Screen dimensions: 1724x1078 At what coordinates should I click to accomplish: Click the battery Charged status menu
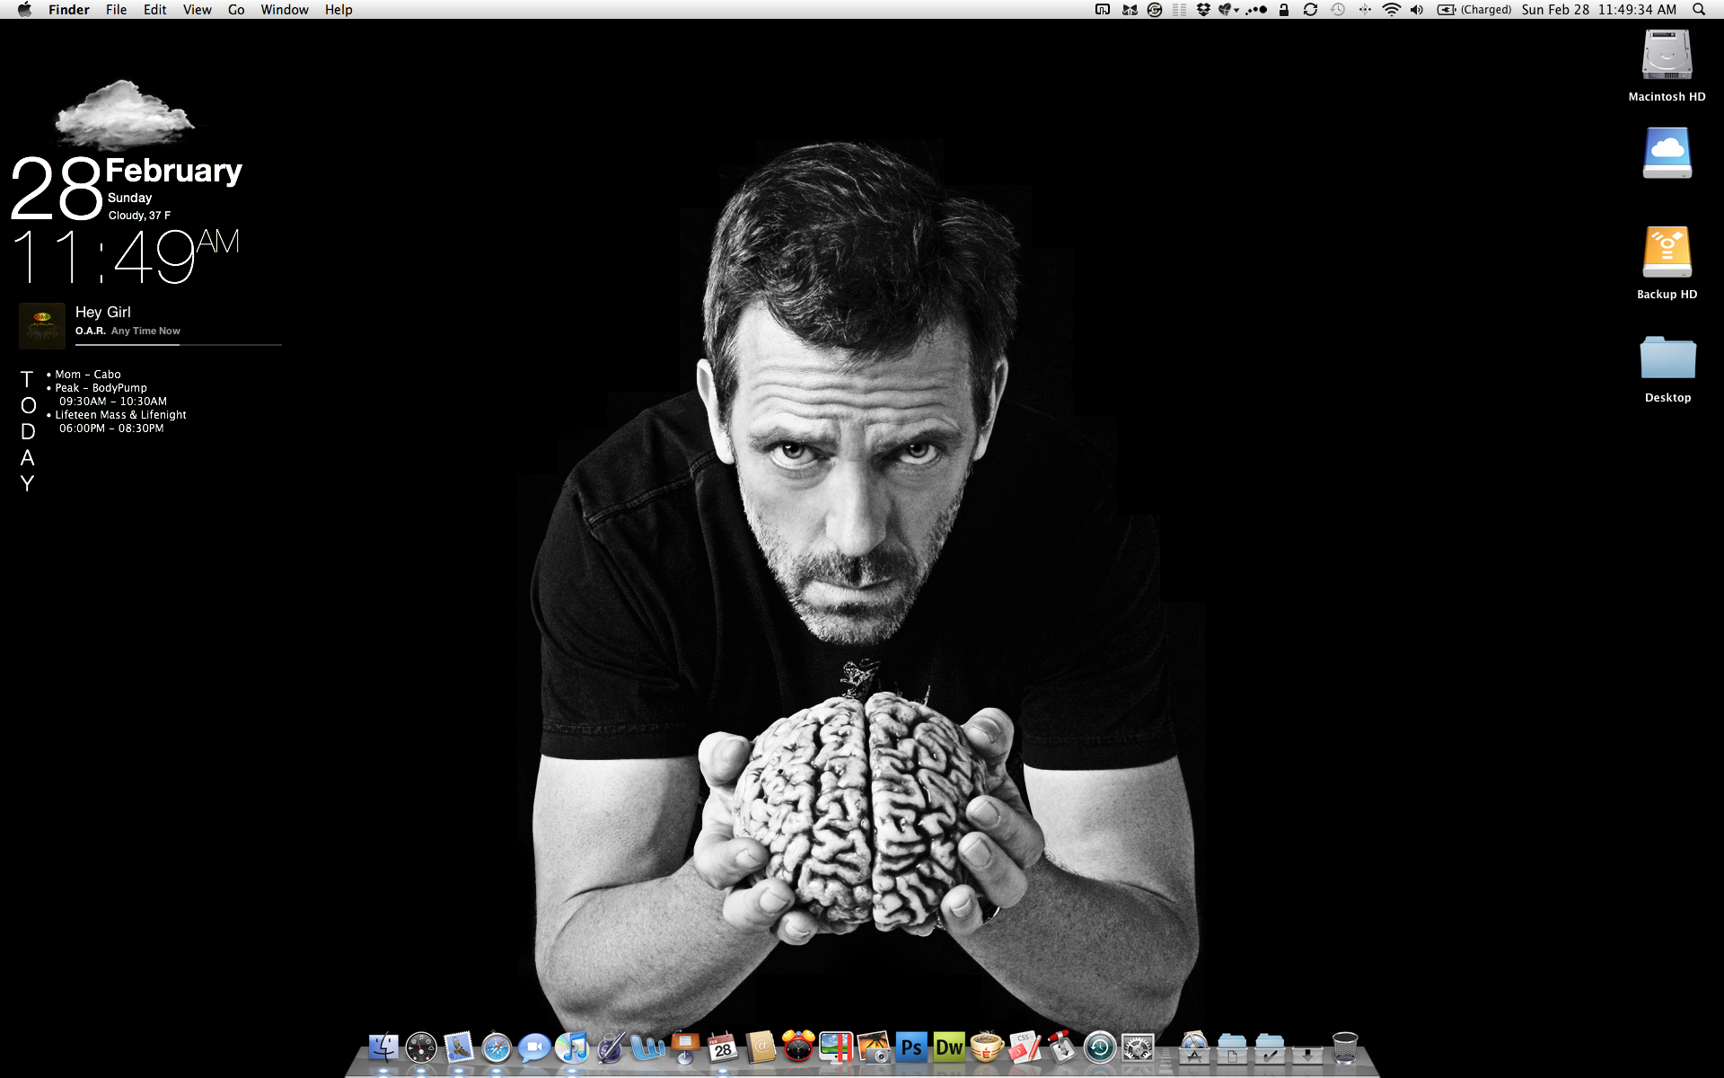coord(1474,10)
